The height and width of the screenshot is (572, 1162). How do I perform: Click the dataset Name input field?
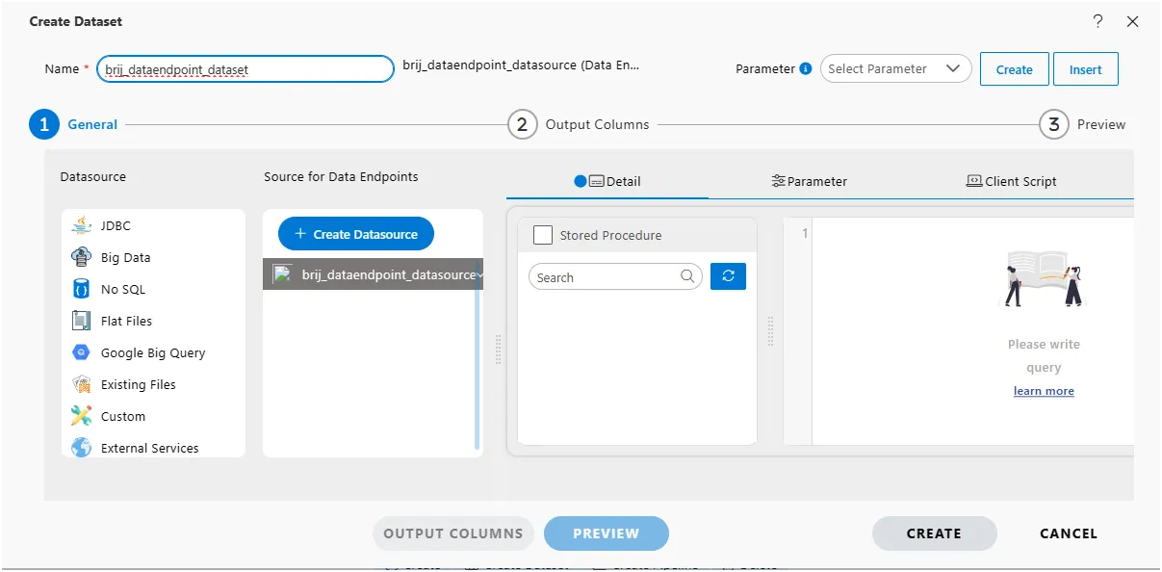[245, 69]
